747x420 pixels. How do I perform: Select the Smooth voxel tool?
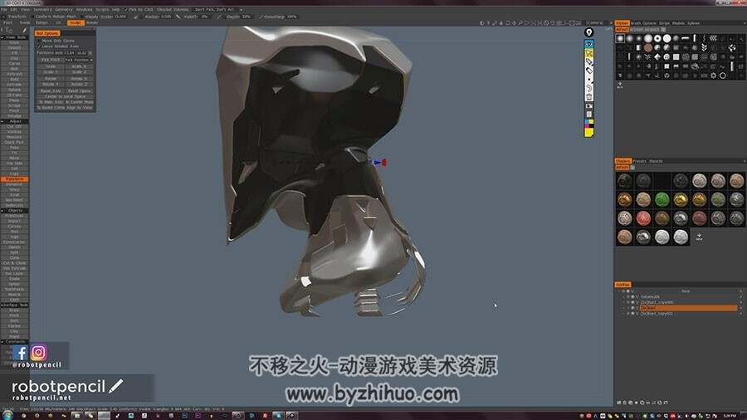coord(14,47)
